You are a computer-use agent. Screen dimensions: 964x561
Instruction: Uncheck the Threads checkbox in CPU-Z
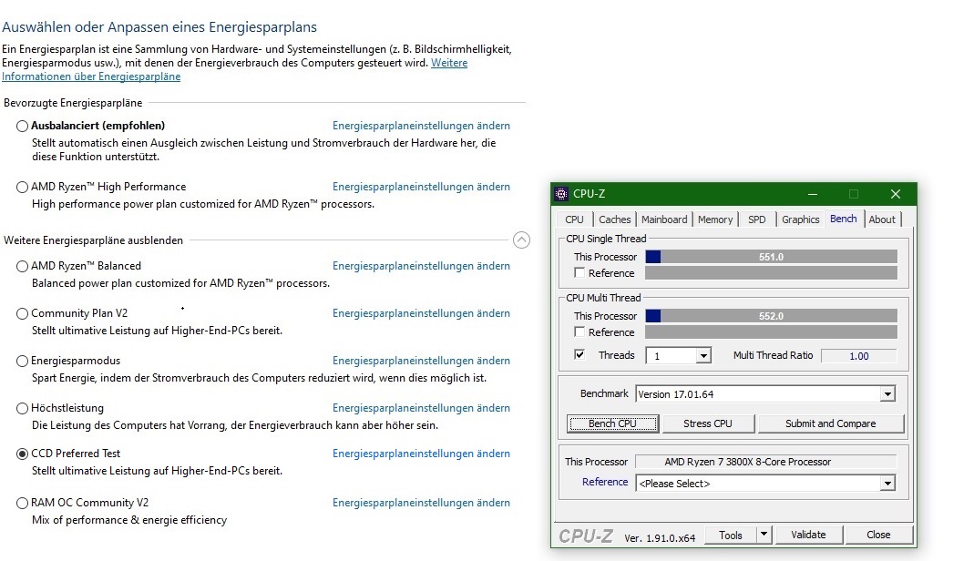click(579, 354)
